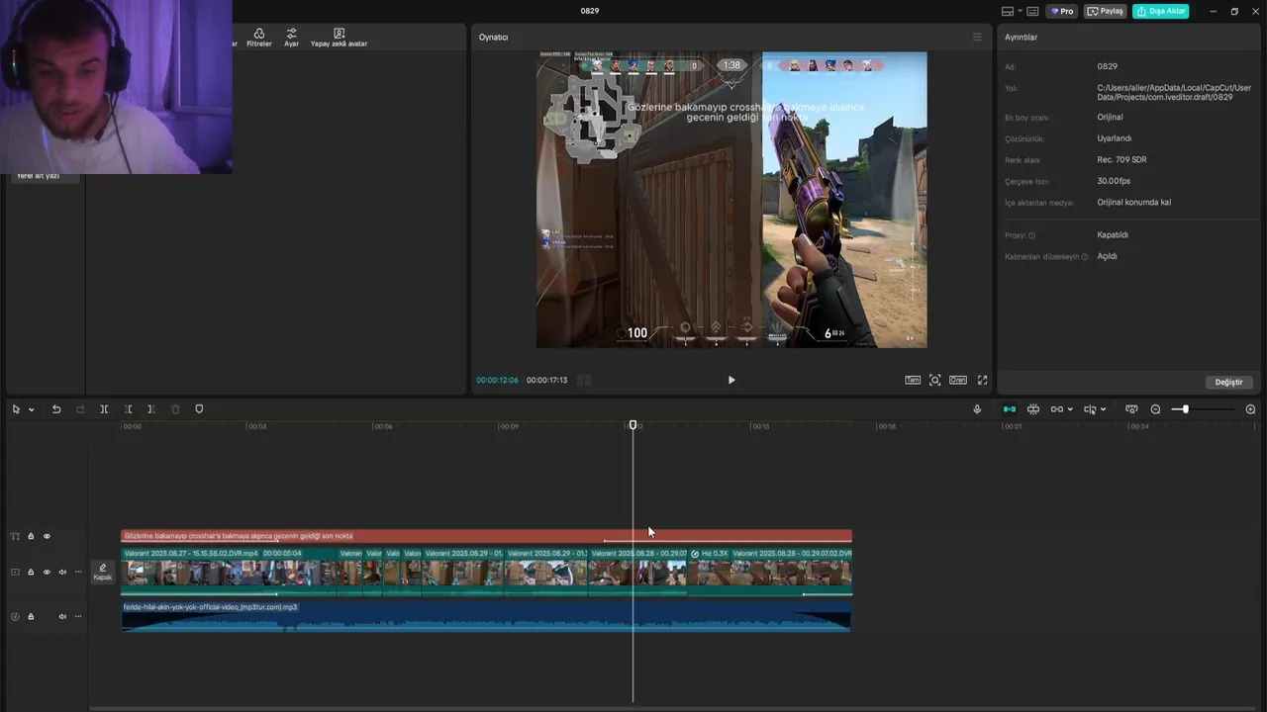Open the Oynatıcı panel hamburger menu
This screenshot has height=712, width=1267.
[977, 37]
